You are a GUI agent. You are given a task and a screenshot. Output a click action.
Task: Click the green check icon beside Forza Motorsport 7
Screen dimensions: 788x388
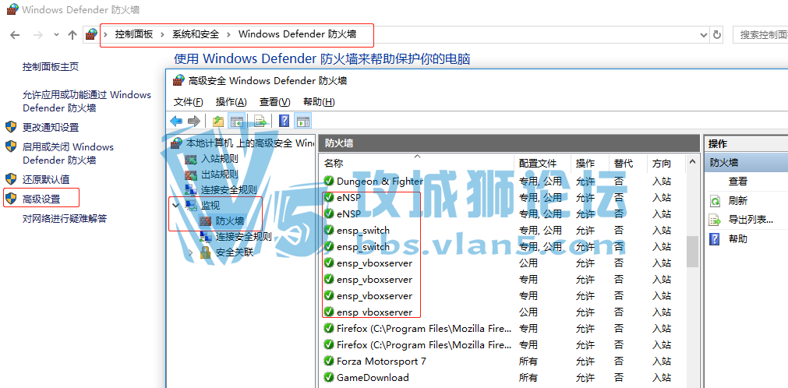point(329,361)
